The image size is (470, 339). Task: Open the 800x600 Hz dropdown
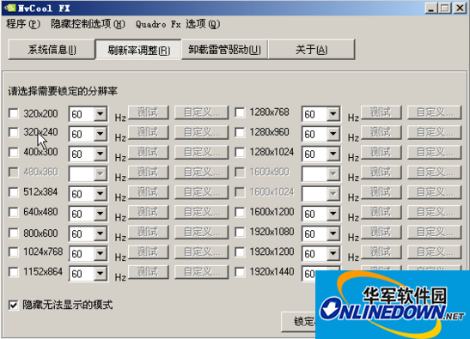(x=101, y=233)
